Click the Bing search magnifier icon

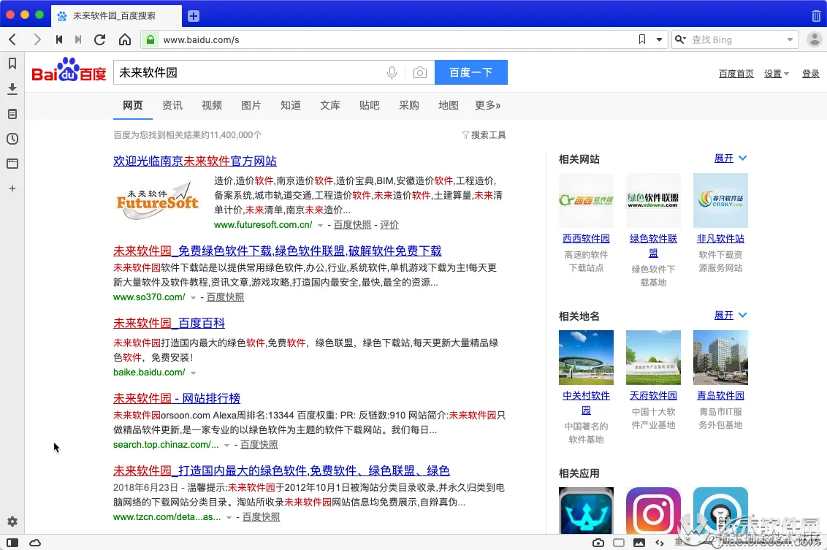680,39
